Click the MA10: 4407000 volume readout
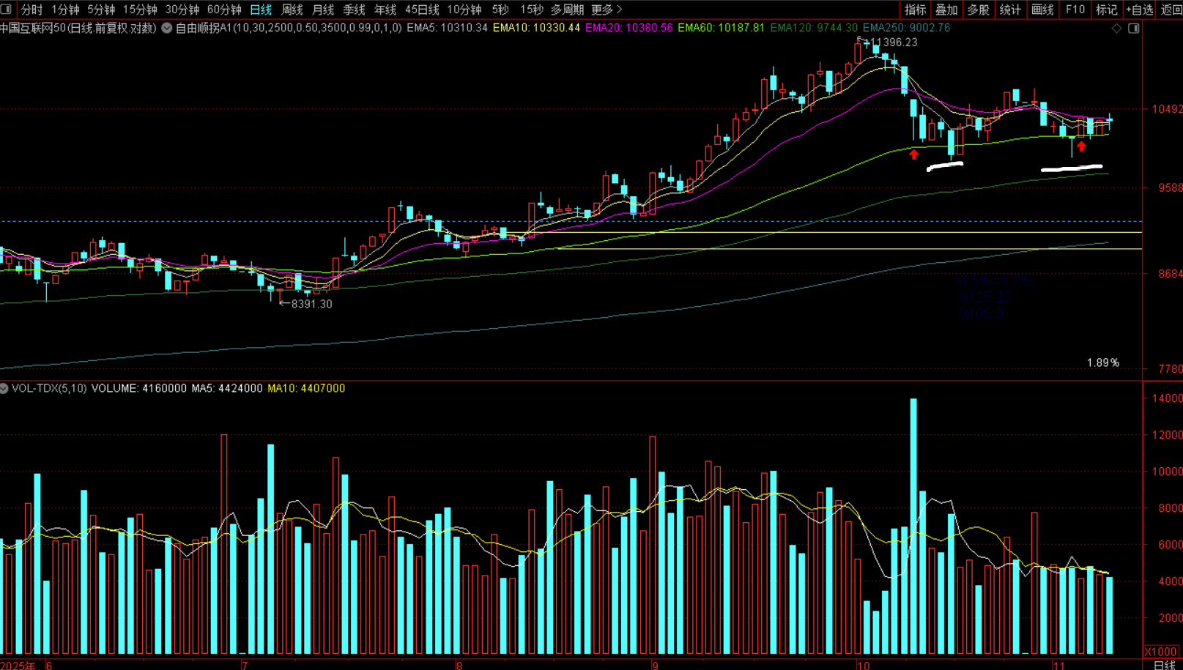Image resolution: width=1183 pixels, height=670 pixels. [x=306, y=388]
